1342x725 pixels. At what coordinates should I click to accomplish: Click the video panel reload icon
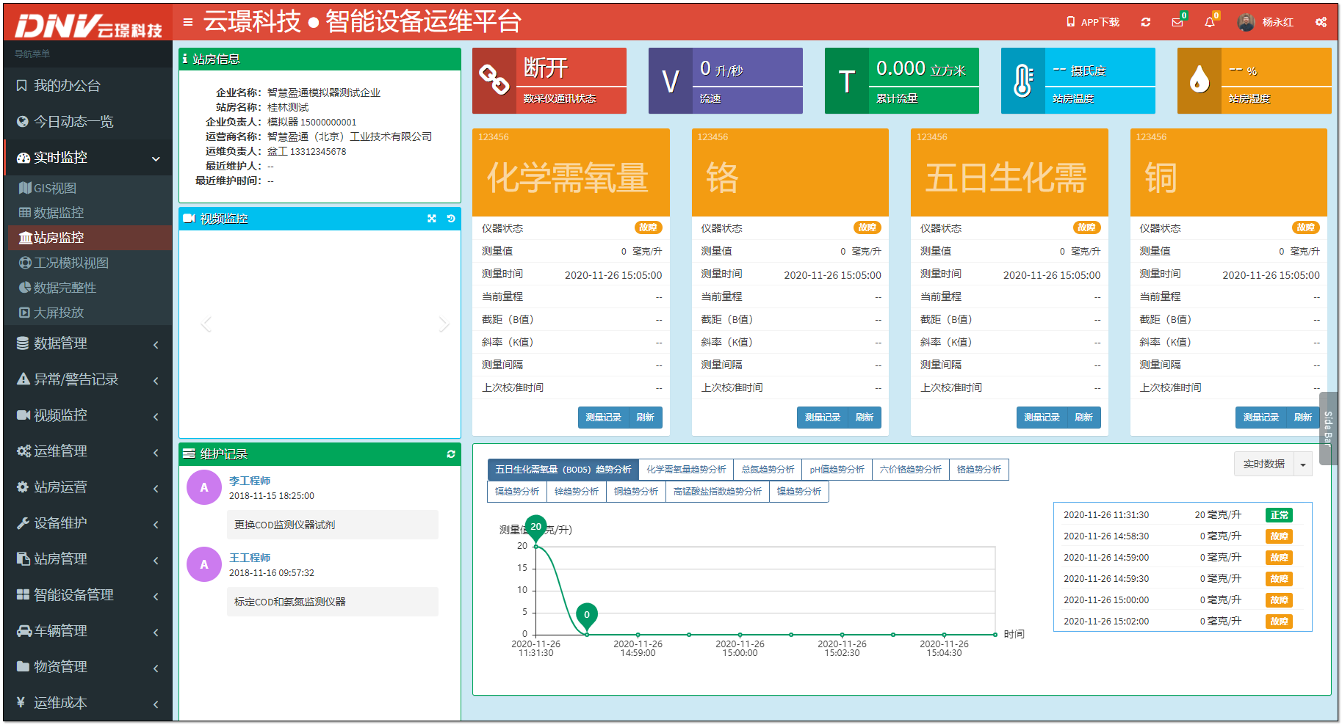(x=451, y=219)
